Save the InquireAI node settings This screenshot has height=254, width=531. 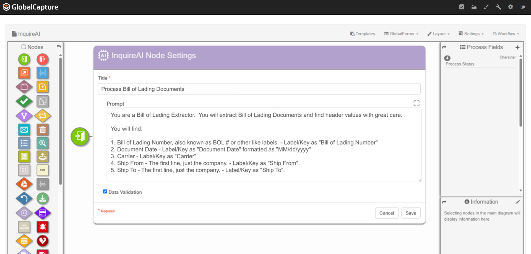click(411, 213)
